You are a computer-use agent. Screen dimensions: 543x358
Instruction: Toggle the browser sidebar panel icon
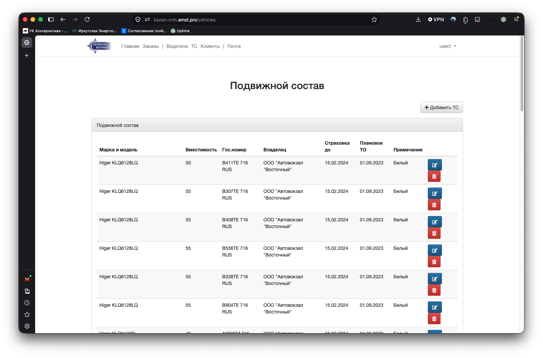click(x=51, y=19)
